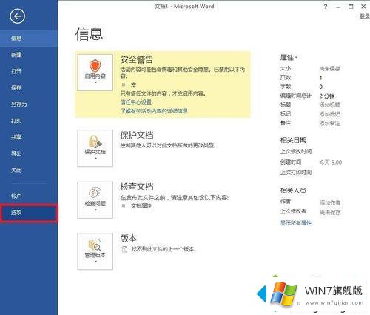This screenshot has height=315, width=370.
Task: Click the 保护文档 heading text
Action: [x=137, y=135]
